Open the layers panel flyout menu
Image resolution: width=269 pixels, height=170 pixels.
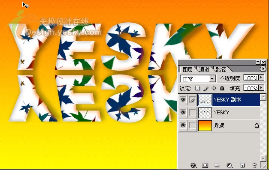pos(263,69)
